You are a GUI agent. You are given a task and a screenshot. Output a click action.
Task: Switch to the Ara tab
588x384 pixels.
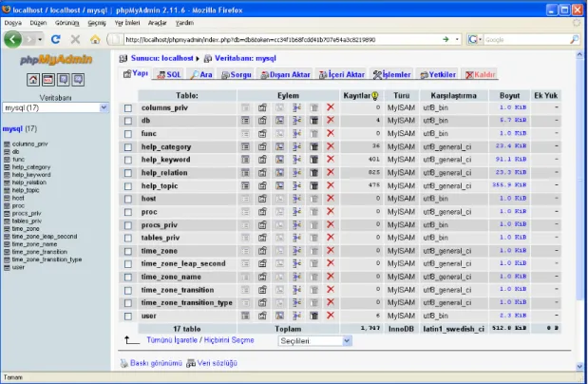pos(201,74)
